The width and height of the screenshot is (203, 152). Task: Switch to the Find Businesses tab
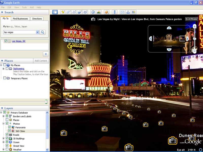click(20, 19)
